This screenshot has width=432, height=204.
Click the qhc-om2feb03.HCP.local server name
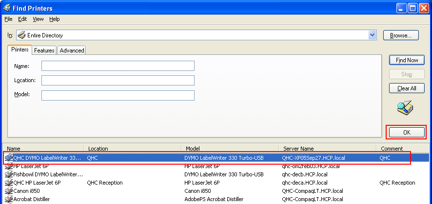point(311,166)
